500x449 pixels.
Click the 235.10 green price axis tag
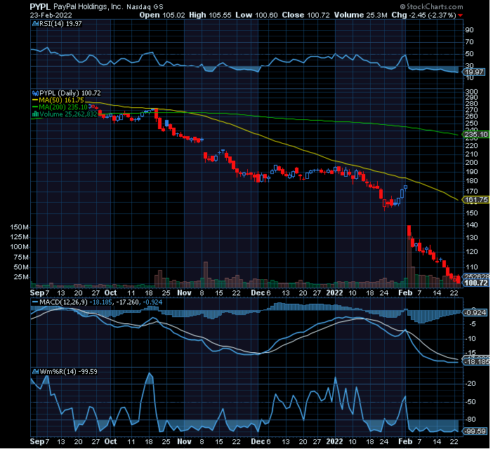click(x=475, y=135)
